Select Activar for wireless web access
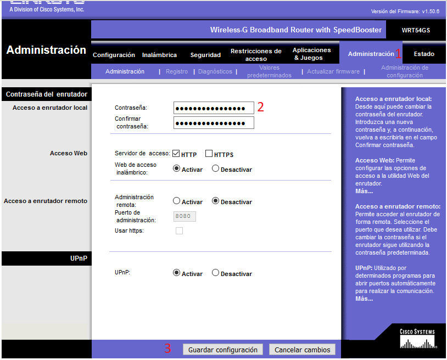This screenshot has height=360, width=447. 176,168
